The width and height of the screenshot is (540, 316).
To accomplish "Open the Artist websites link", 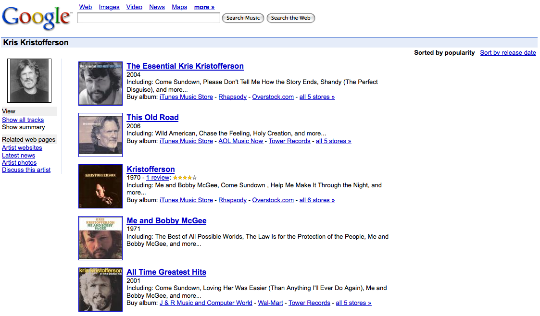I will click(x=22, y=148).
